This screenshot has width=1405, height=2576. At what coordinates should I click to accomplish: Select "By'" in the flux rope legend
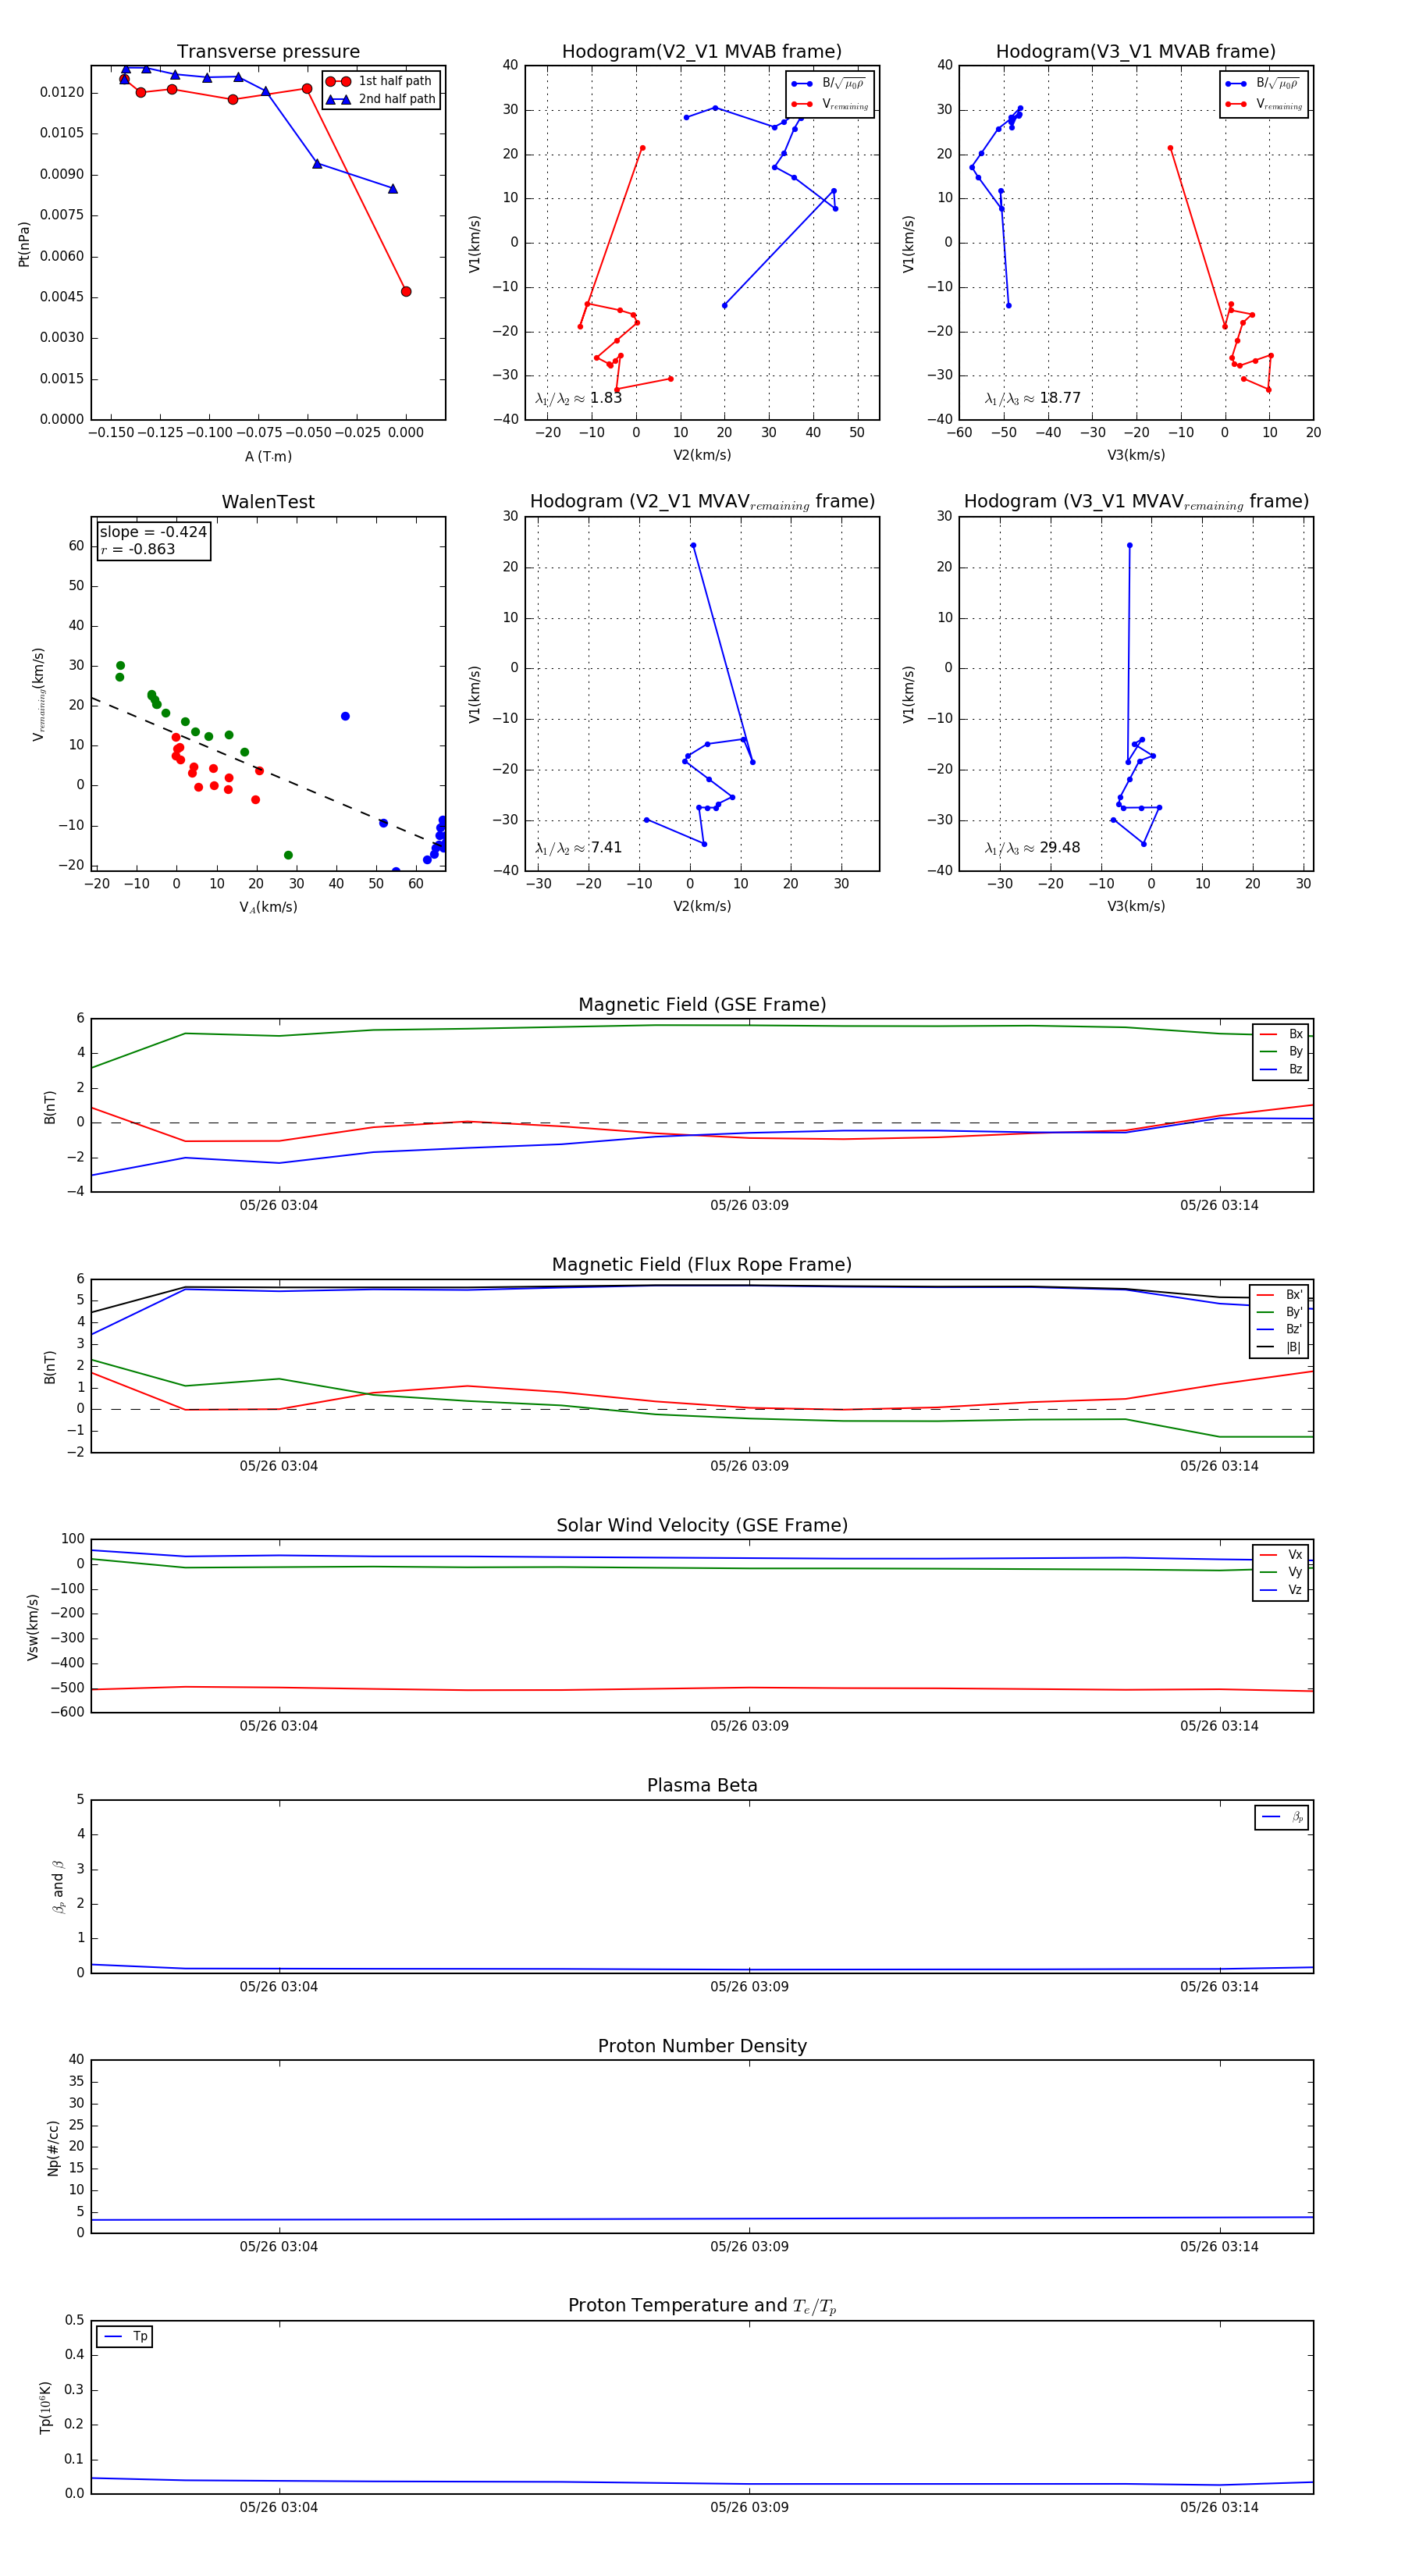(x=1280, y=1312)
